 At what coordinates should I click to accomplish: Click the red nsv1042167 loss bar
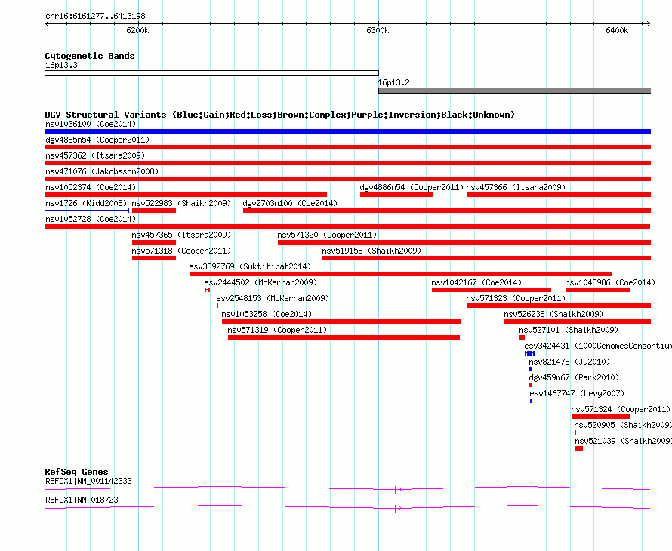(x=492, y=290)
